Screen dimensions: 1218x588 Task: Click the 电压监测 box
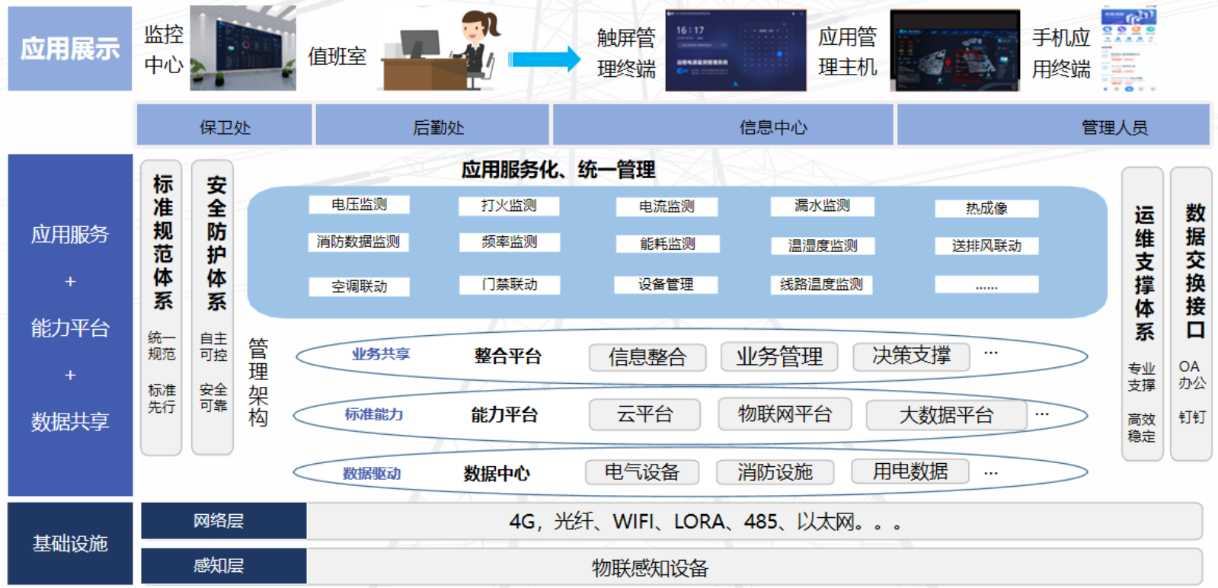[x=359, y=205]
